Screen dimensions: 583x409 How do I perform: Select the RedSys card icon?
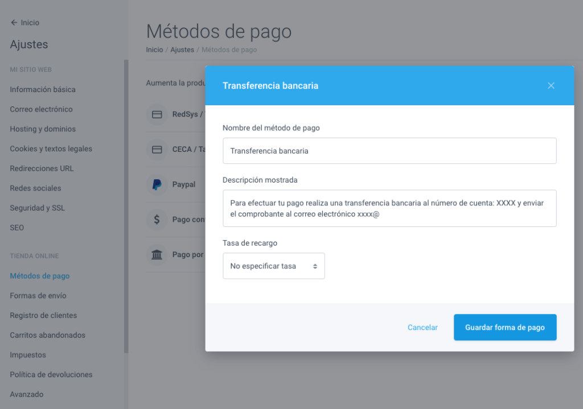pos(157,114)
